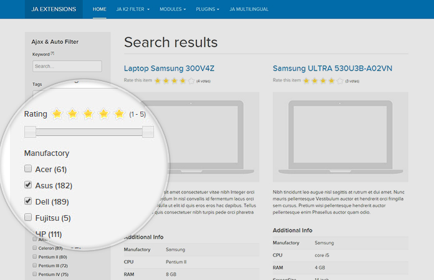Click the Samsung ULTRA 530U3B laptop image

[x=340, y=137]
